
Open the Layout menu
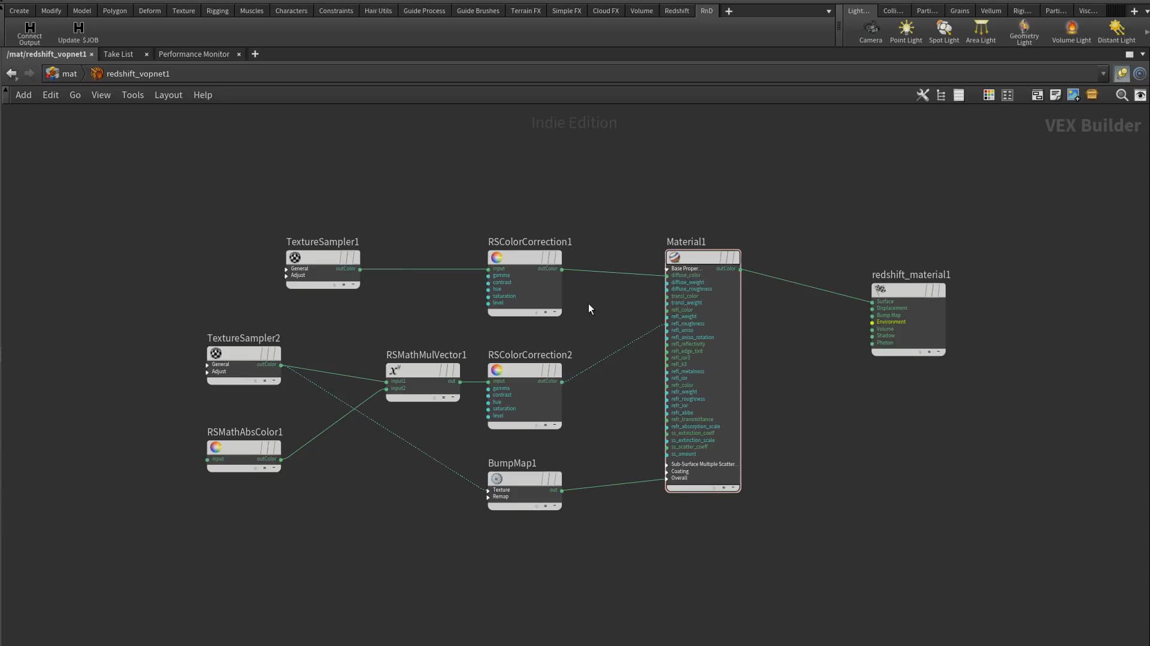tap(168, 95)
